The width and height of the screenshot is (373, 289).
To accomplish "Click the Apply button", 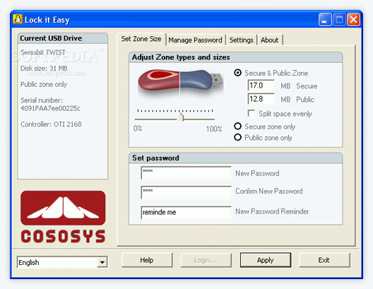I will 266,260.
